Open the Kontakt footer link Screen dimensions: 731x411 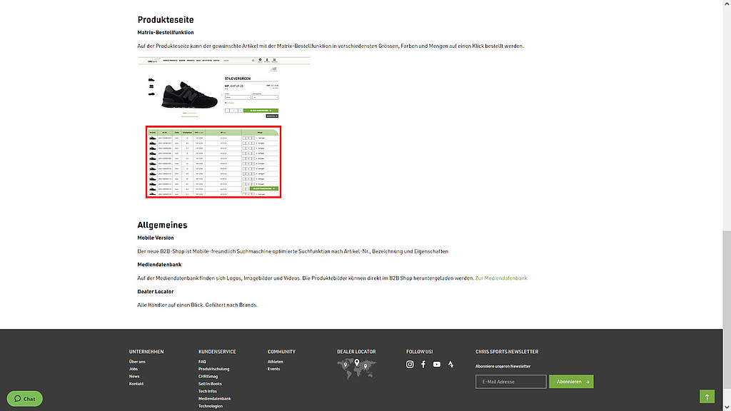[x=136, y=384]
